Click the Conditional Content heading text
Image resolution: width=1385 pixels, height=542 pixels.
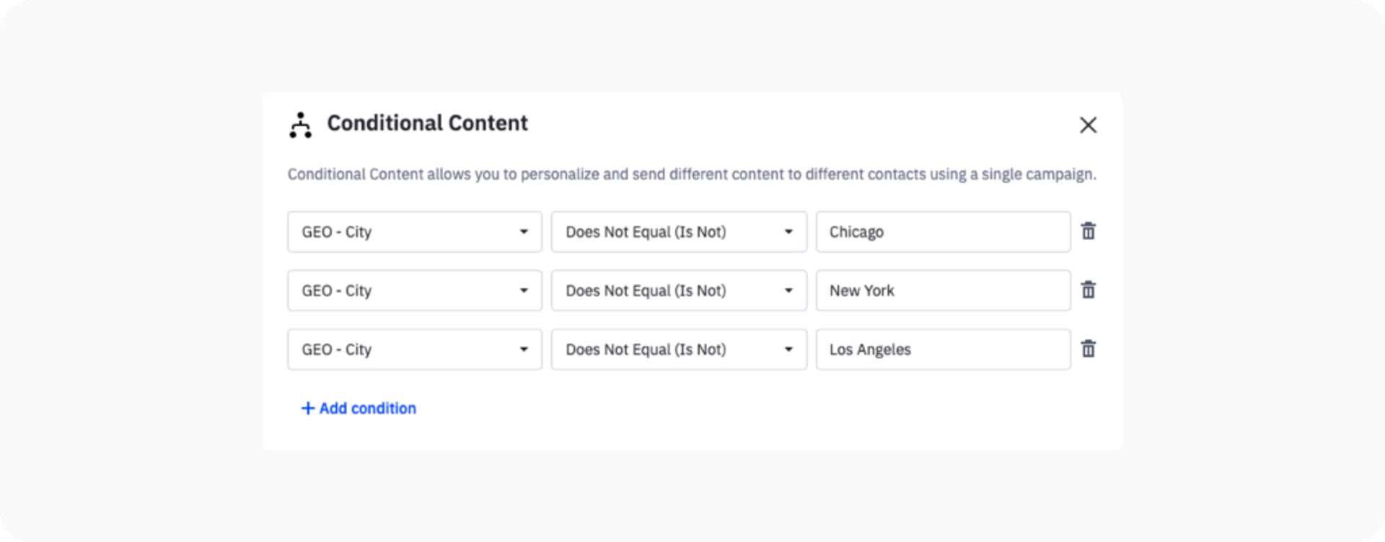(427, 123)
